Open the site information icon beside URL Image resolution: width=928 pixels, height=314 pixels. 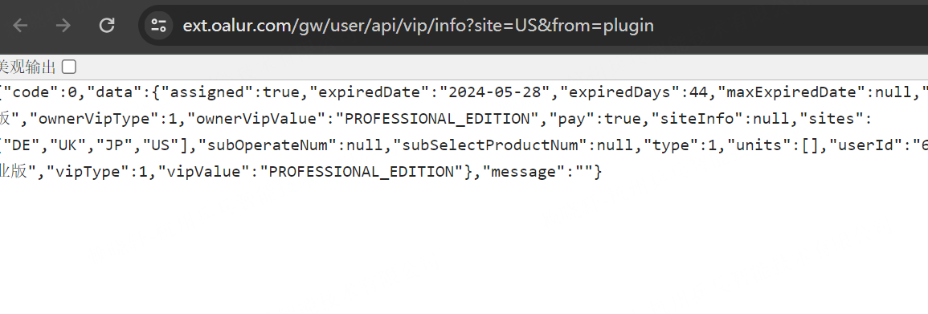pos(158,26)
